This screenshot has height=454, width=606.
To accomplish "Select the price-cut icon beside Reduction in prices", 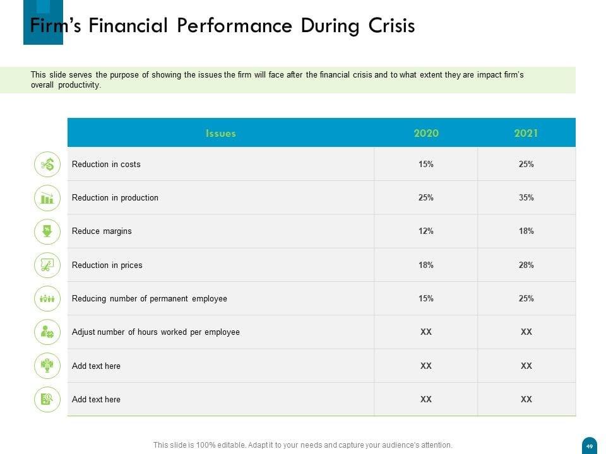I will click(x=47, y=265).
